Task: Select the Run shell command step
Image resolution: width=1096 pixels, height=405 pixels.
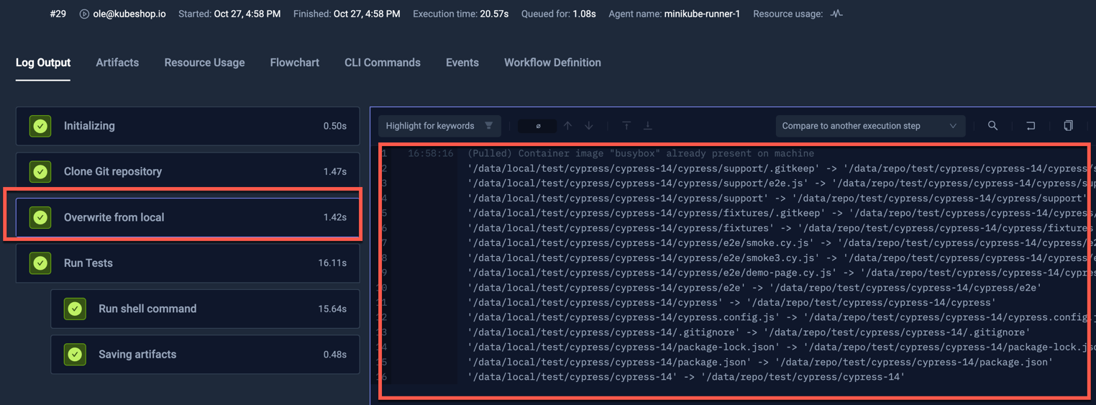Action: [x=205, y=309]
